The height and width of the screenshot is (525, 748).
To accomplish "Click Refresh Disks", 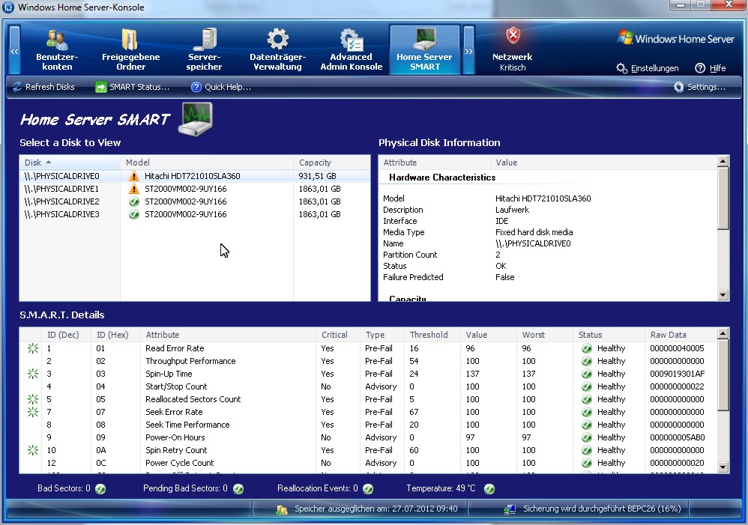I will [x=43, y=87].
